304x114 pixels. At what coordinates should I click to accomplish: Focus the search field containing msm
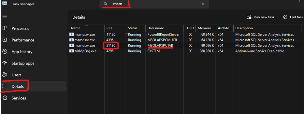(x=154, y=4)
